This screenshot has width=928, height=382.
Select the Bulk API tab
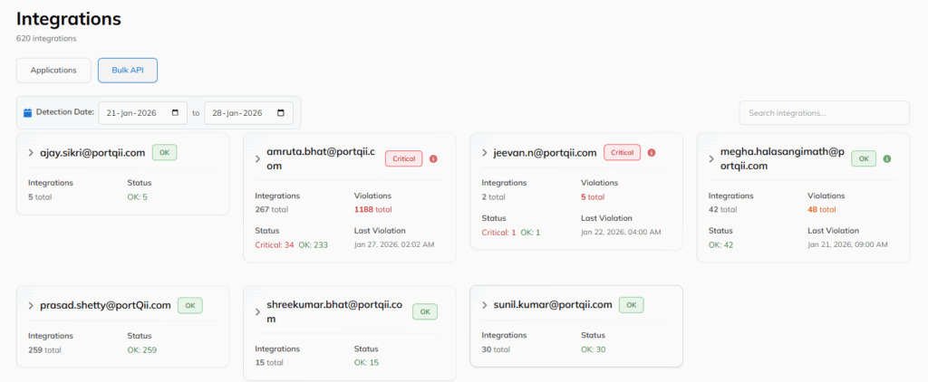pyautogui.click(x=128, y=70)
